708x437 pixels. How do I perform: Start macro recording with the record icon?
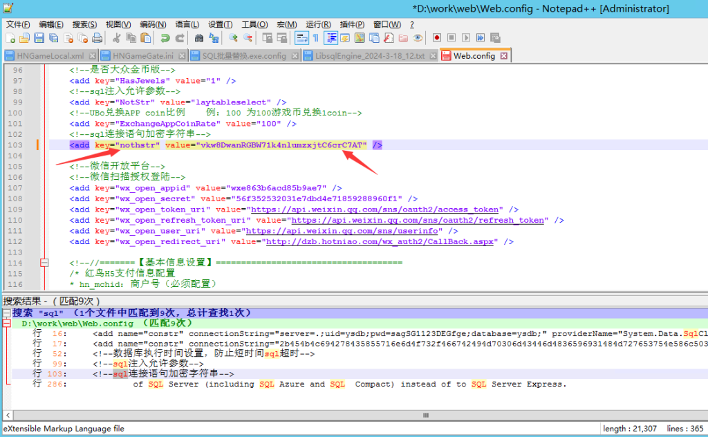click(437, 38)
